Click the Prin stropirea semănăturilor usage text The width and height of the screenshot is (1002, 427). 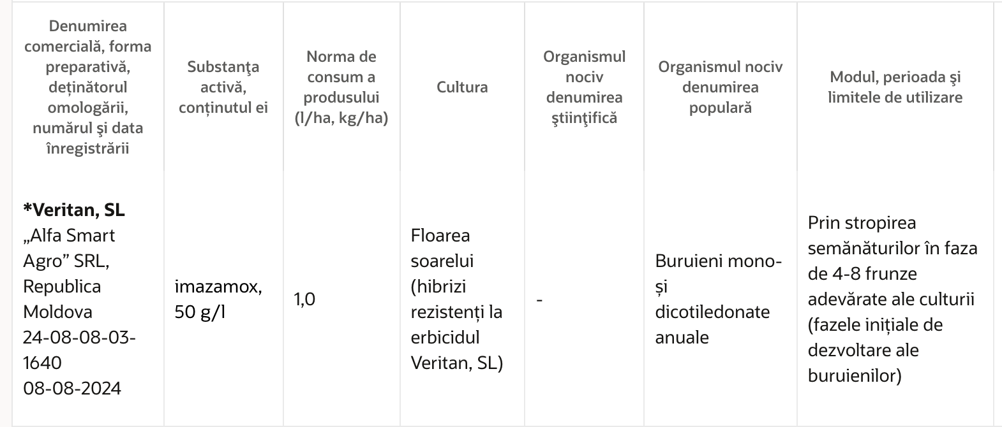[893, 299]
